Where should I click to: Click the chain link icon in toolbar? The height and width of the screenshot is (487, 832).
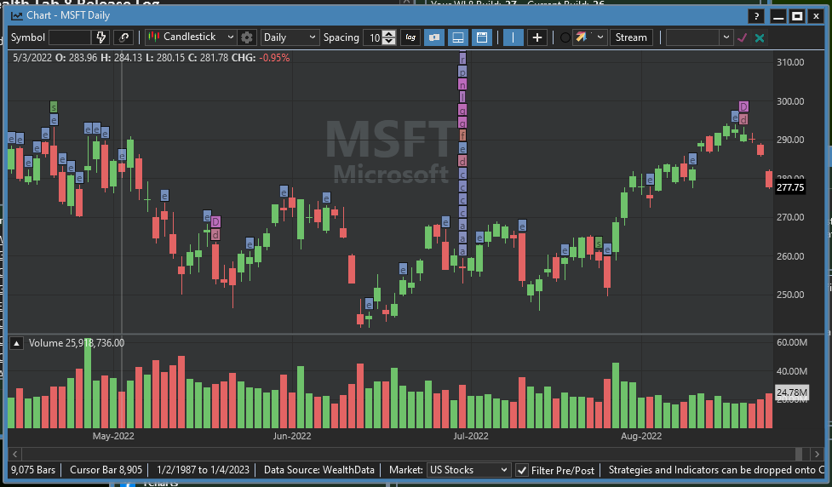(x=124, y=37)
